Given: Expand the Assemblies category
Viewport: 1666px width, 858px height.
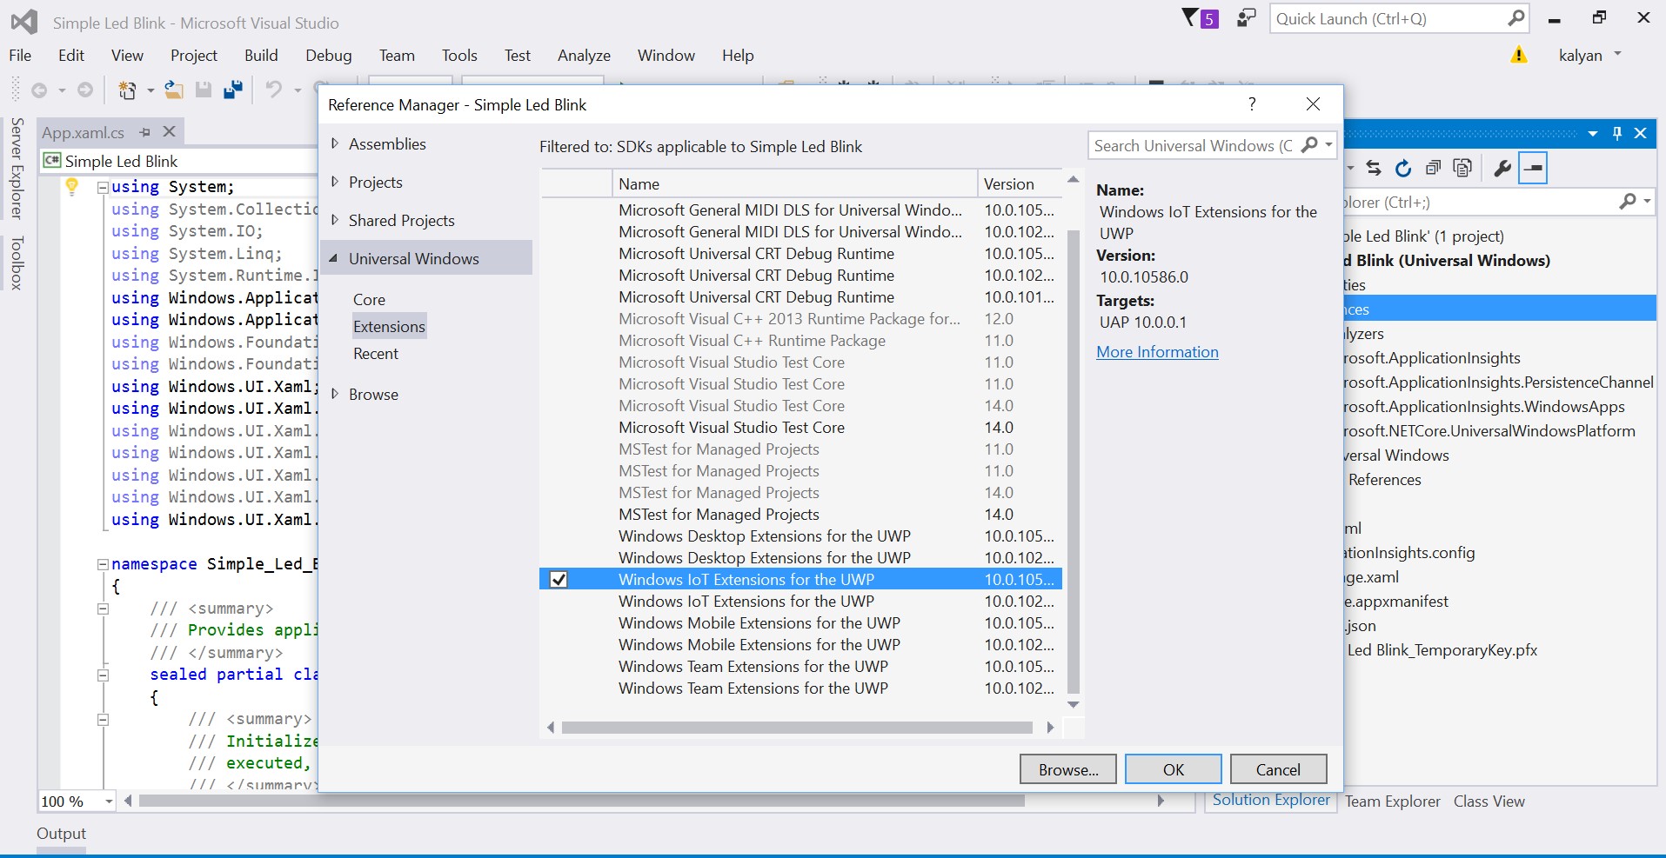Looking at the screenshot, I should [x=335, y=143].
